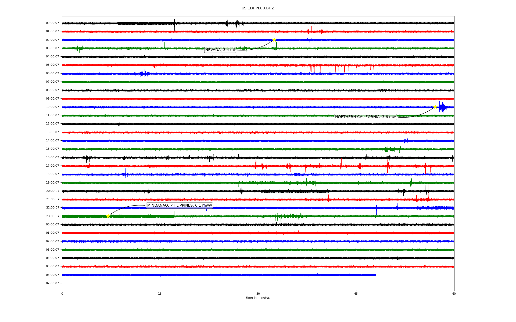This screenshot has width=516, height=322.
Task: Click the plot title US.EDHPI.00.BHZ
Action: (x=258, y=8)
